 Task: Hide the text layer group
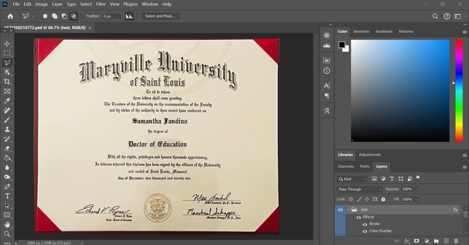[340, 209]
